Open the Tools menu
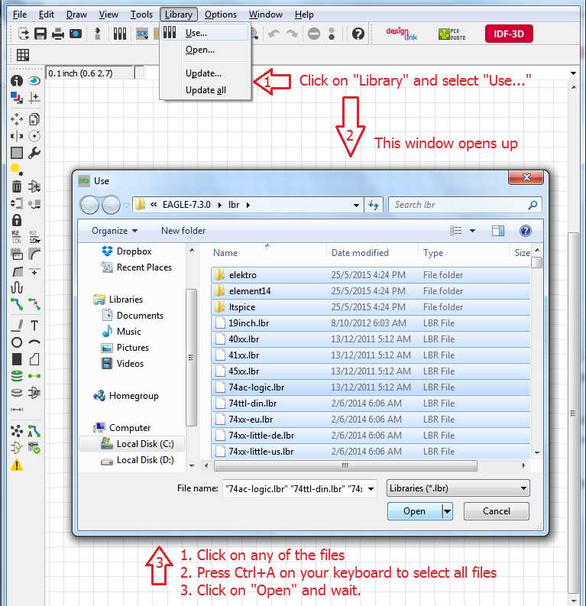This screenshot has width=586, height=606. point(141,15)
